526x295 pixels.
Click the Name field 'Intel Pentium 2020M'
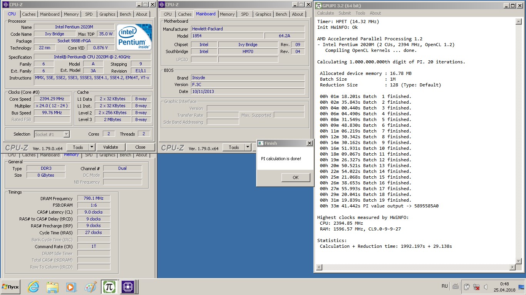[74, 27]
